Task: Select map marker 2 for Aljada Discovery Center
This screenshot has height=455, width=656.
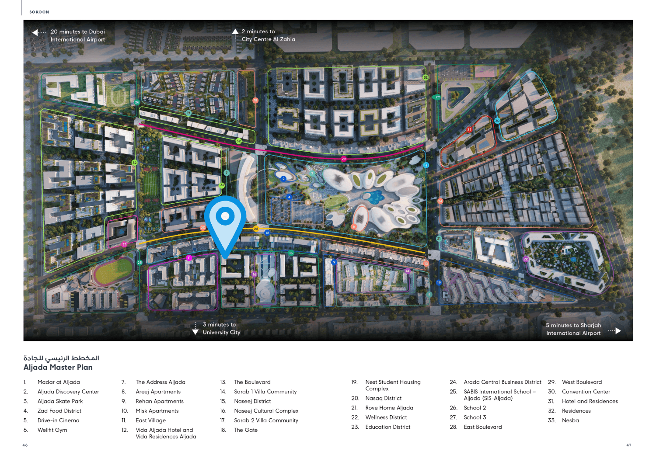Action: tap(283, 178)
